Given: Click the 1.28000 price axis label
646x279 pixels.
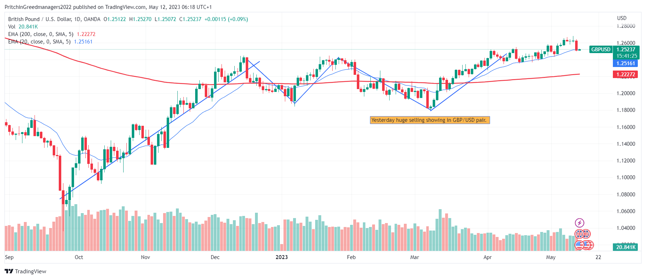Looking at the screenshot, I should [626, 26].
